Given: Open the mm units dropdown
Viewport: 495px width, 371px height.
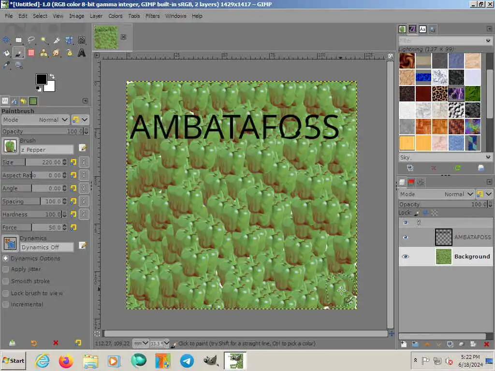Looking at the screenshot, I should 141,343.
